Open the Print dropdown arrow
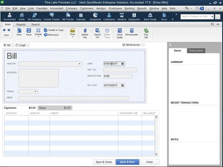The width and height of the screenshot is (223, 167). pyautogui.click(x=73, y=37)
